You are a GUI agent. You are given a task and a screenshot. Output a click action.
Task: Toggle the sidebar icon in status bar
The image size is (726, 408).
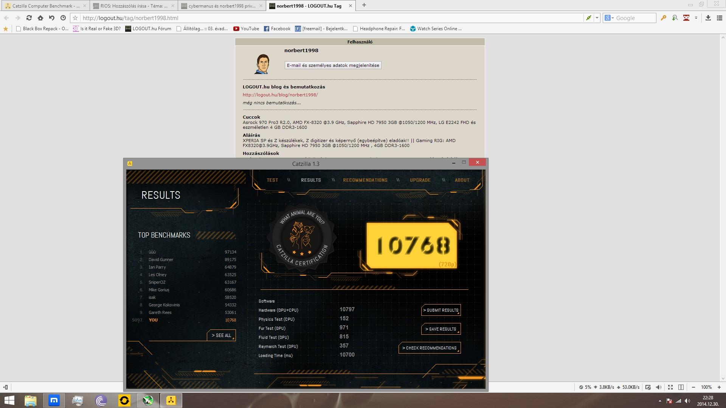click(x=6, y=387)
